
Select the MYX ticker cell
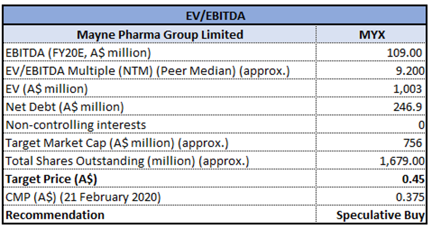371,35
